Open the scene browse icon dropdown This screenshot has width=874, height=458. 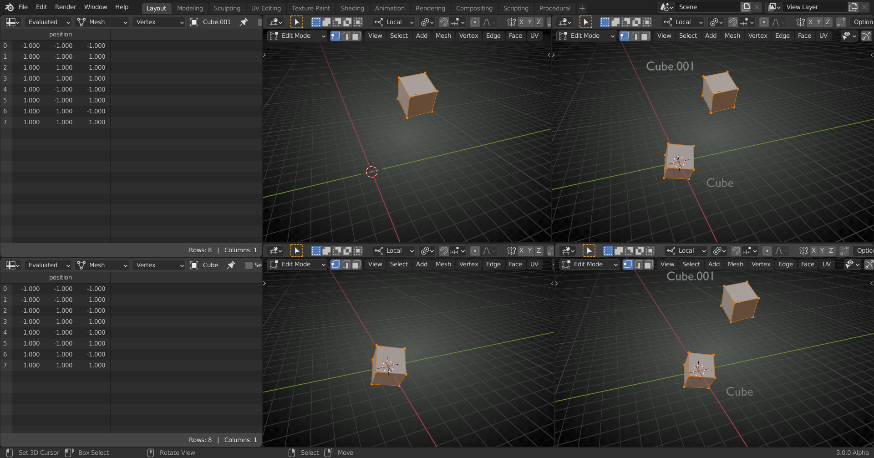(667, 7)
